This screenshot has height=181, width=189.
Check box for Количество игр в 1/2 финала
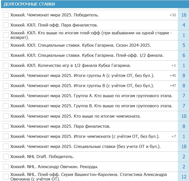pos(6,65)
